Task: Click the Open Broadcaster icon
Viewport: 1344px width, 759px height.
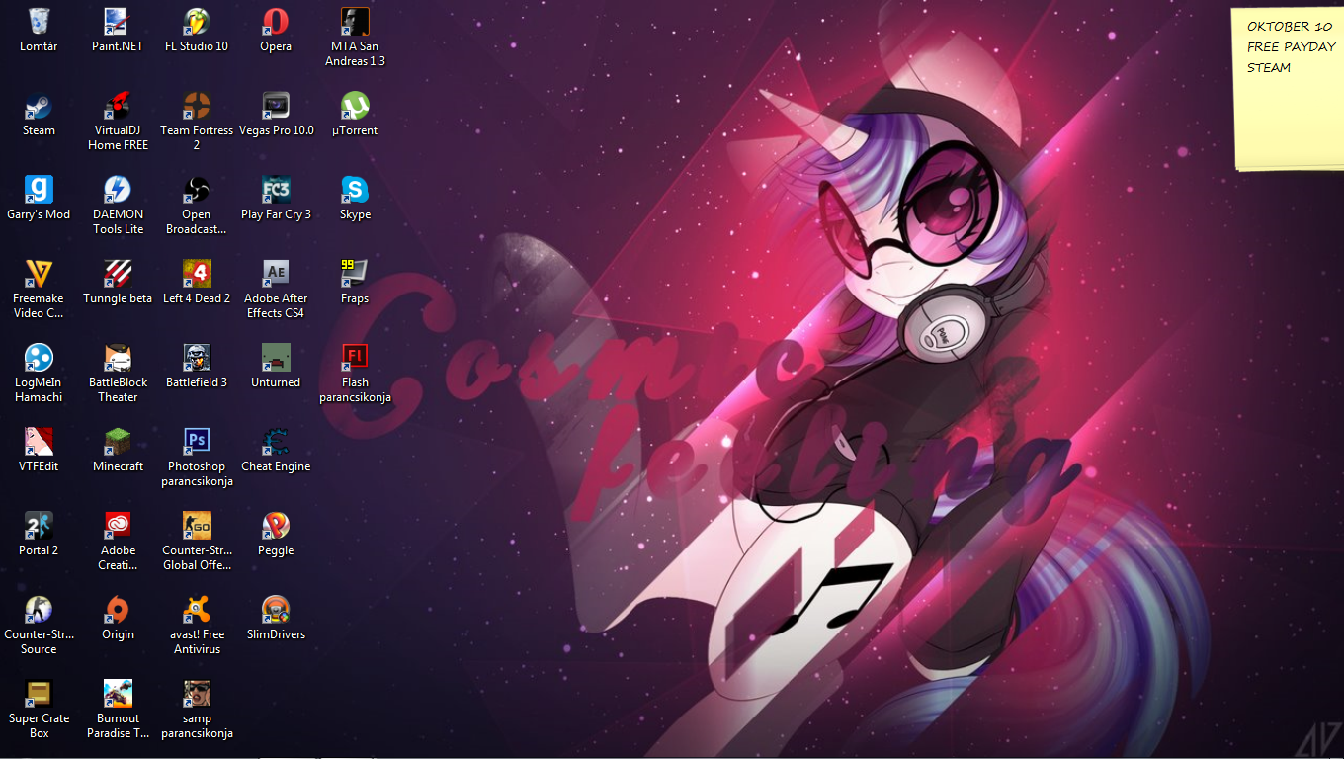Action: (197, 189)
